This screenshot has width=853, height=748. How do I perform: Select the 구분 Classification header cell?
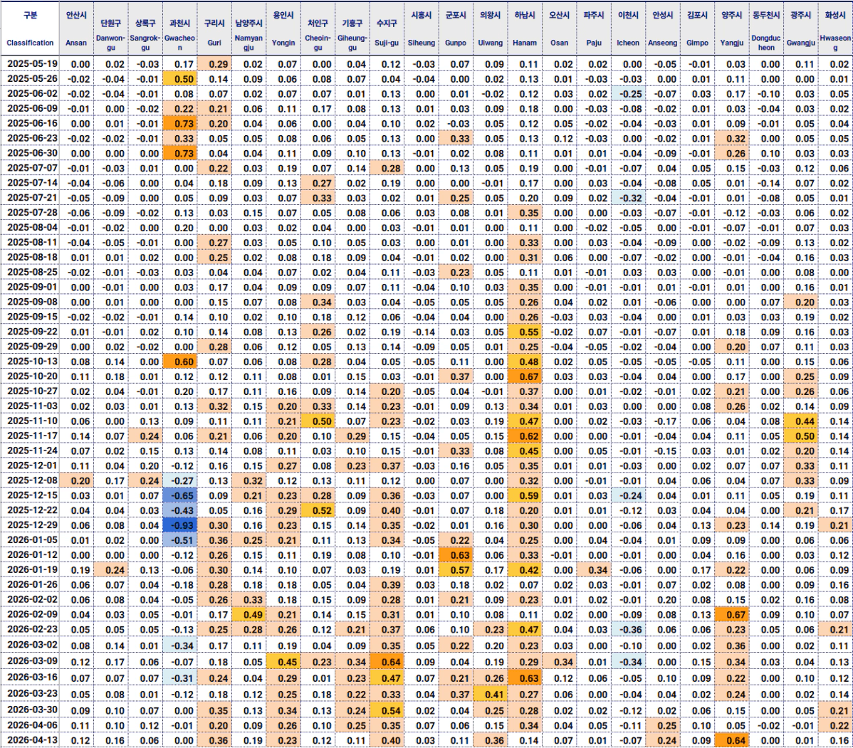coord(30,28)
